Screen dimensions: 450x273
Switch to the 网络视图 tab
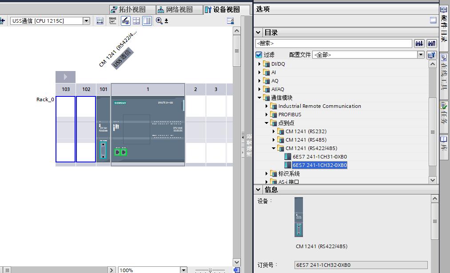pyautogui.click(x=179, y=9)
